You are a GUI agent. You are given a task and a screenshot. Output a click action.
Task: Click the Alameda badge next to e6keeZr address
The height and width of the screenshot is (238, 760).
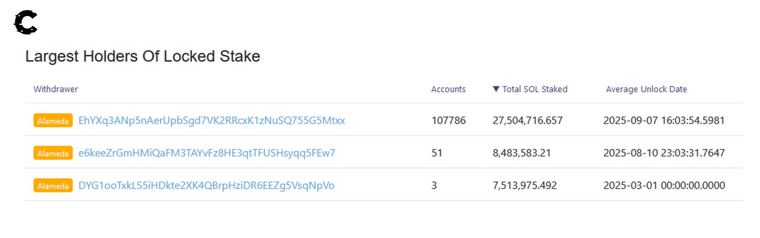53,153
